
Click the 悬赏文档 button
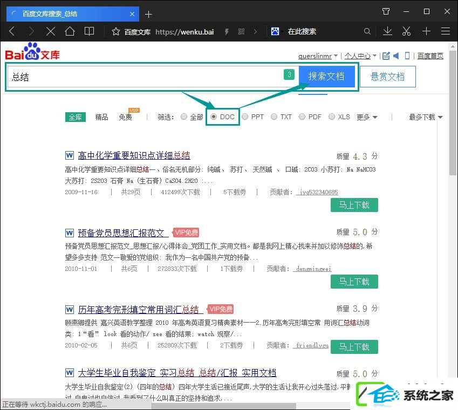click(388, 77)
